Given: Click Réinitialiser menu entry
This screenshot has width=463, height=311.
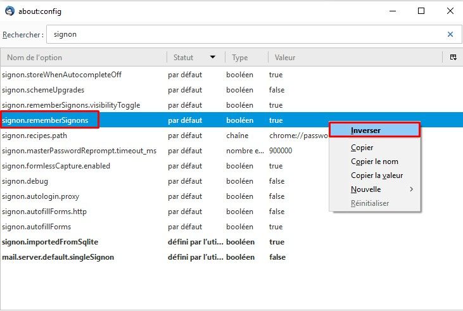Looking at the screenshot, I should (374, 203).
